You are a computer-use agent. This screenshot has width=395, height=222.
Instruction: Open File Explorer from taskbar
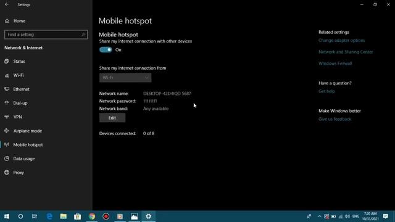[63, 216]
